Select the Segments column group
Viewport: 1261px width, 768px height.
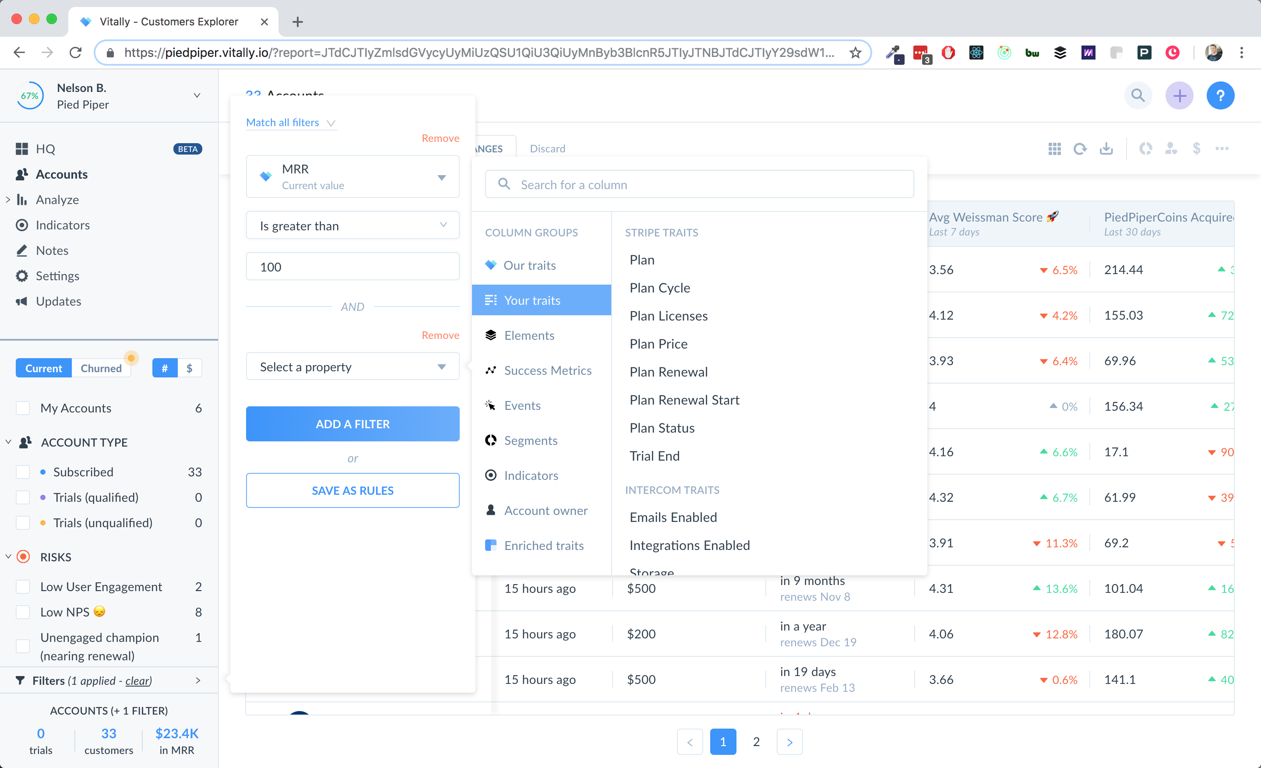pyautogui.click(x=542, y=440)
